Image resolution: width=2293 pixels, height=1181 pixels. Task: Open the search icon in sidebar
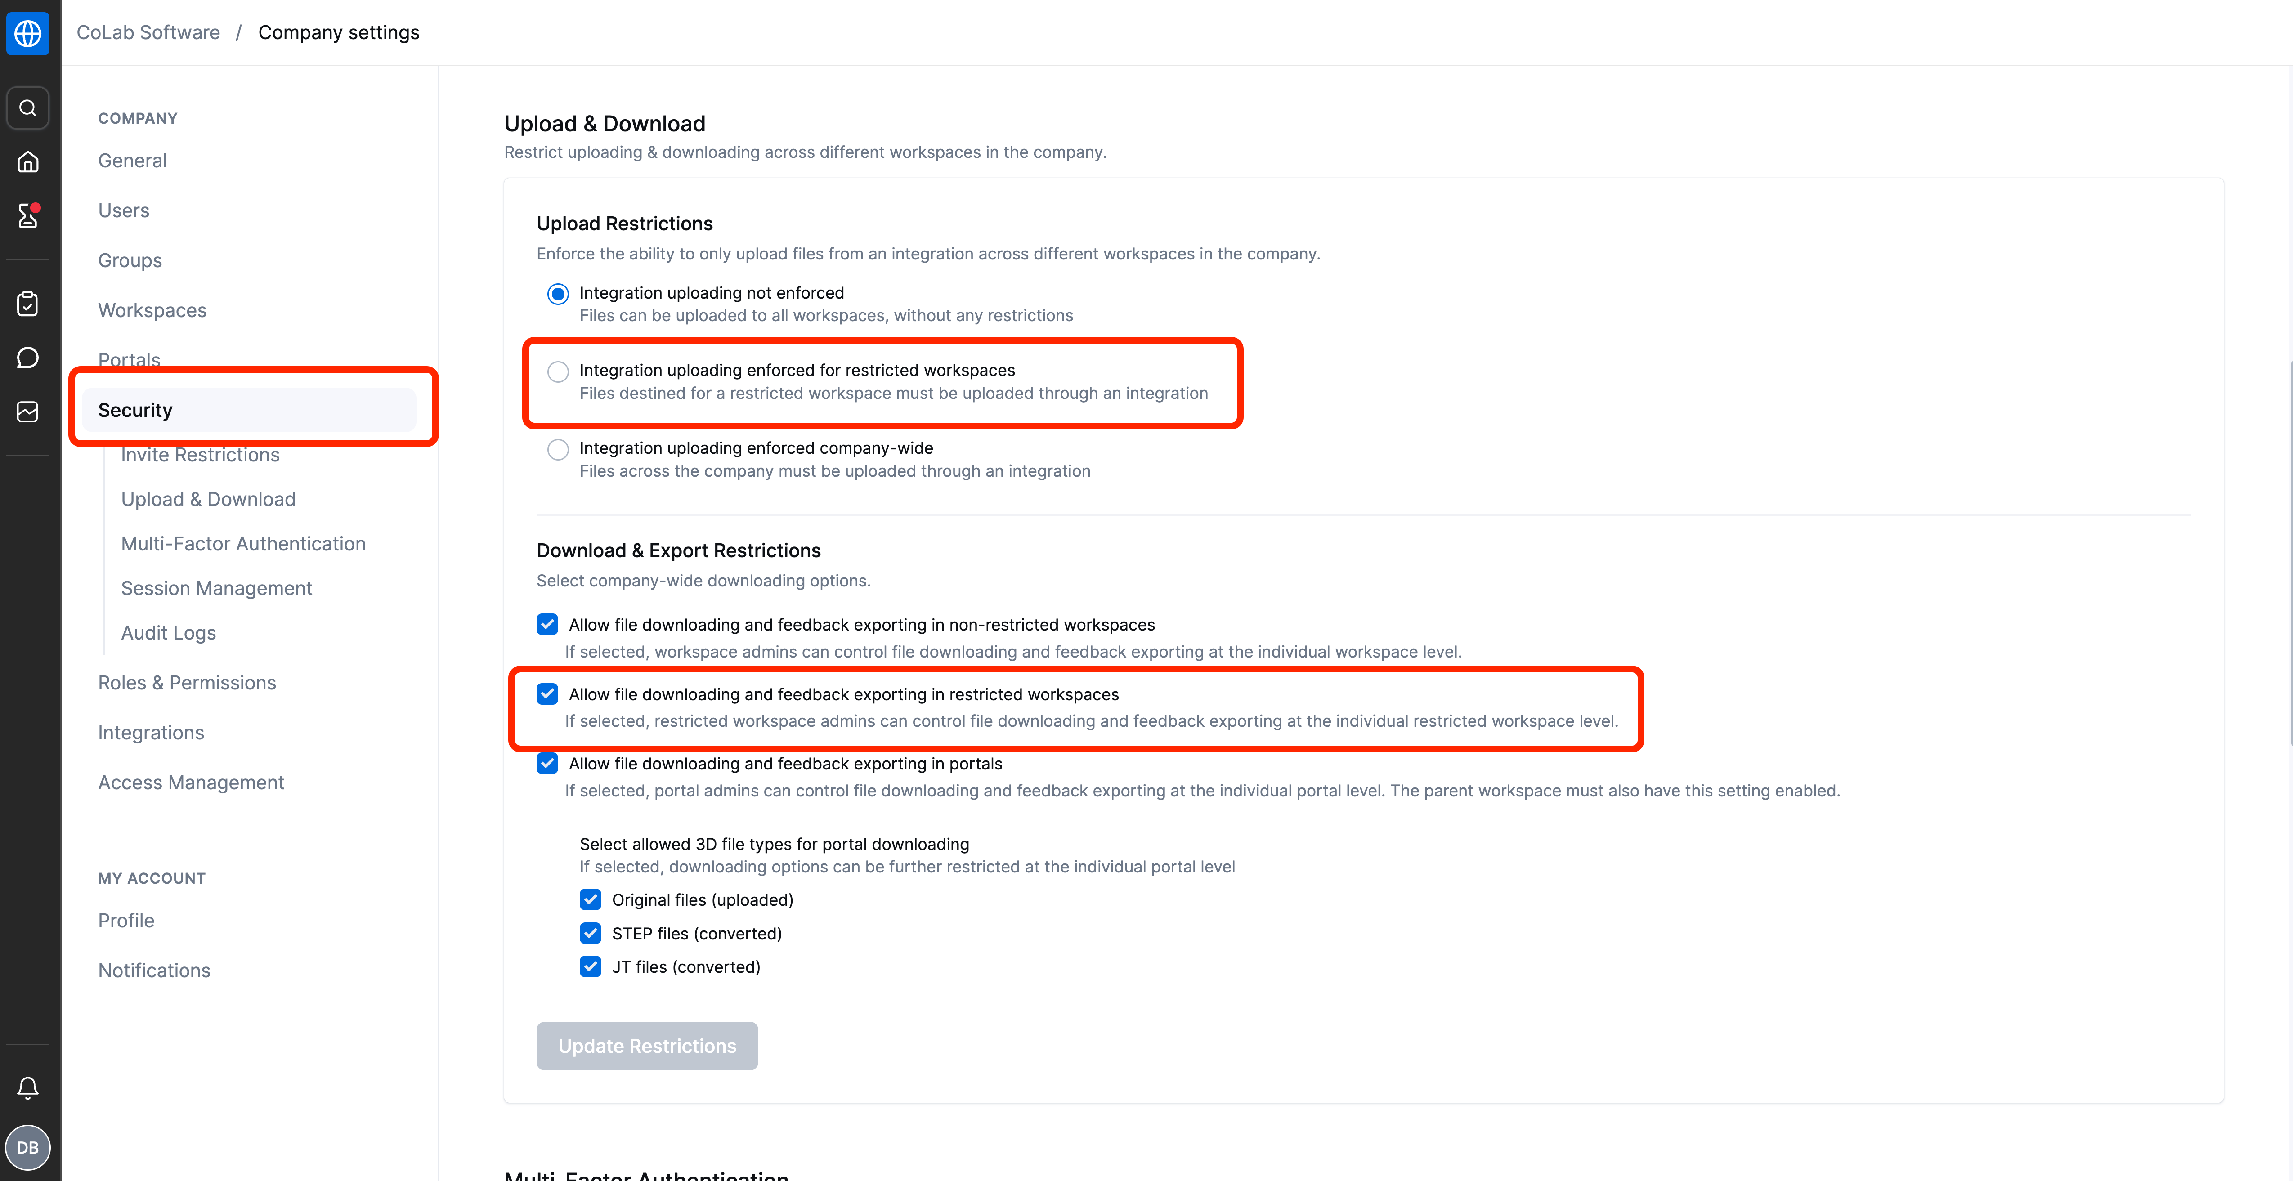point(27,107)
